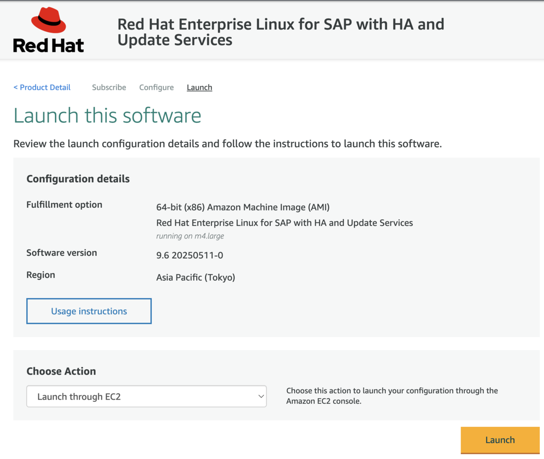Click the Red Hat logo

[49, 30]
